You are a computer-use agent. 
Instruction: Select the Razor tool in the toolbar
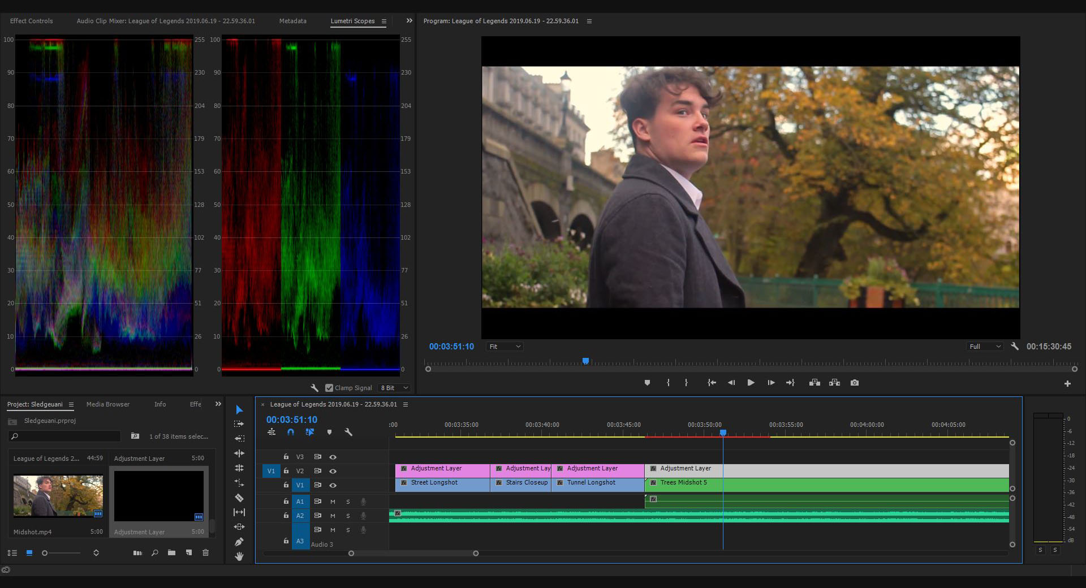tap(239, 498)
